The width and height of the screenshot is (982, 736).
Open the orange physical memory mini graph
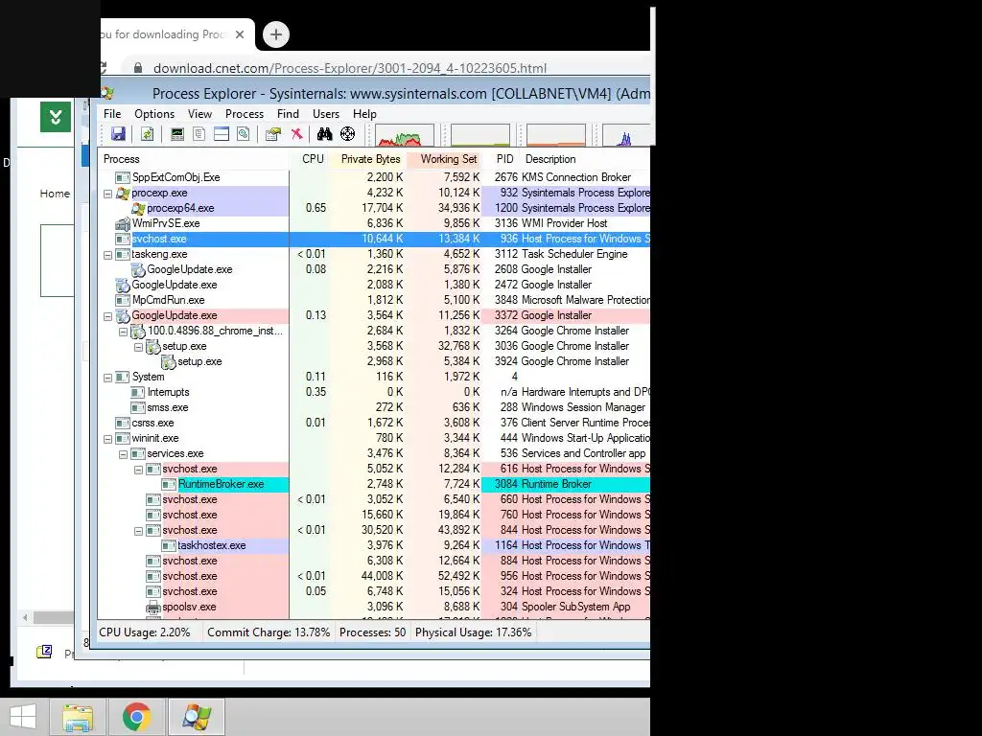[x=555, y=135]
